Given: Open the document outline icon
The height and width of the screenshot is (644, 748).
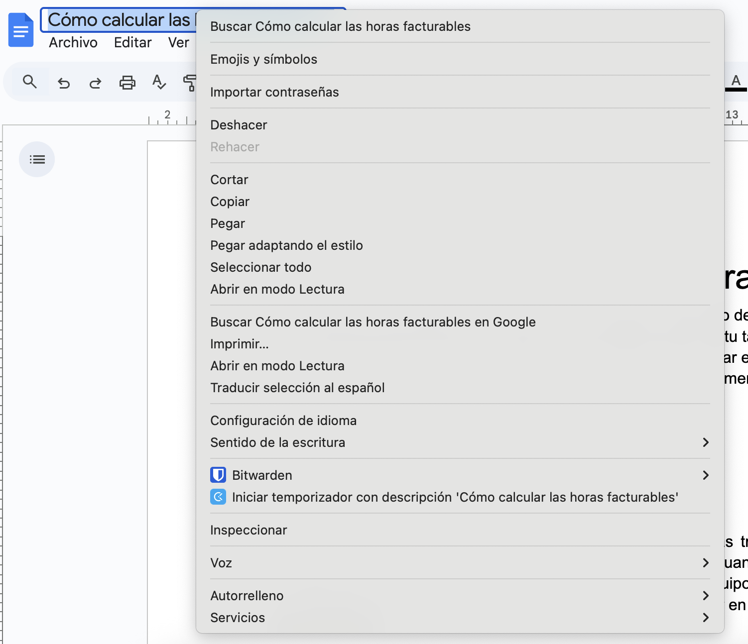Looking at the screenshot, I should click(x=36, y=159).
